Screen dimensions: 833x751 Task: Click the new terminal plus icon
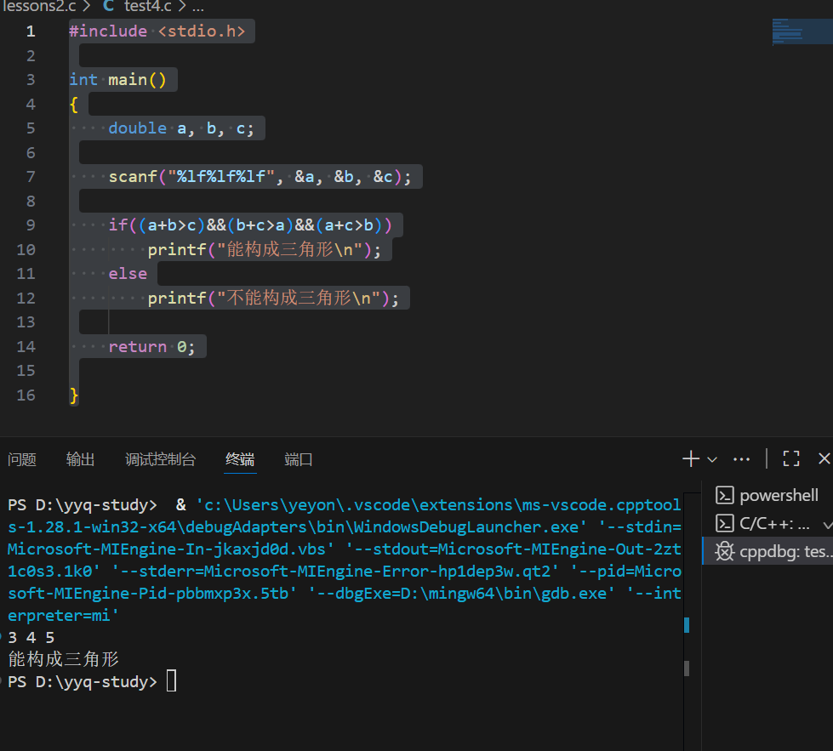(691, 458)
